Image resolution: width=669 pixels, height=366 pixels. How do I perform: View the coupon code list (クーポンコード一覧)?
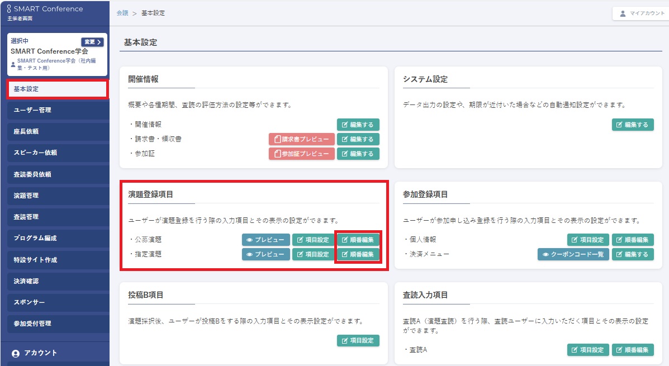(573, 254)
